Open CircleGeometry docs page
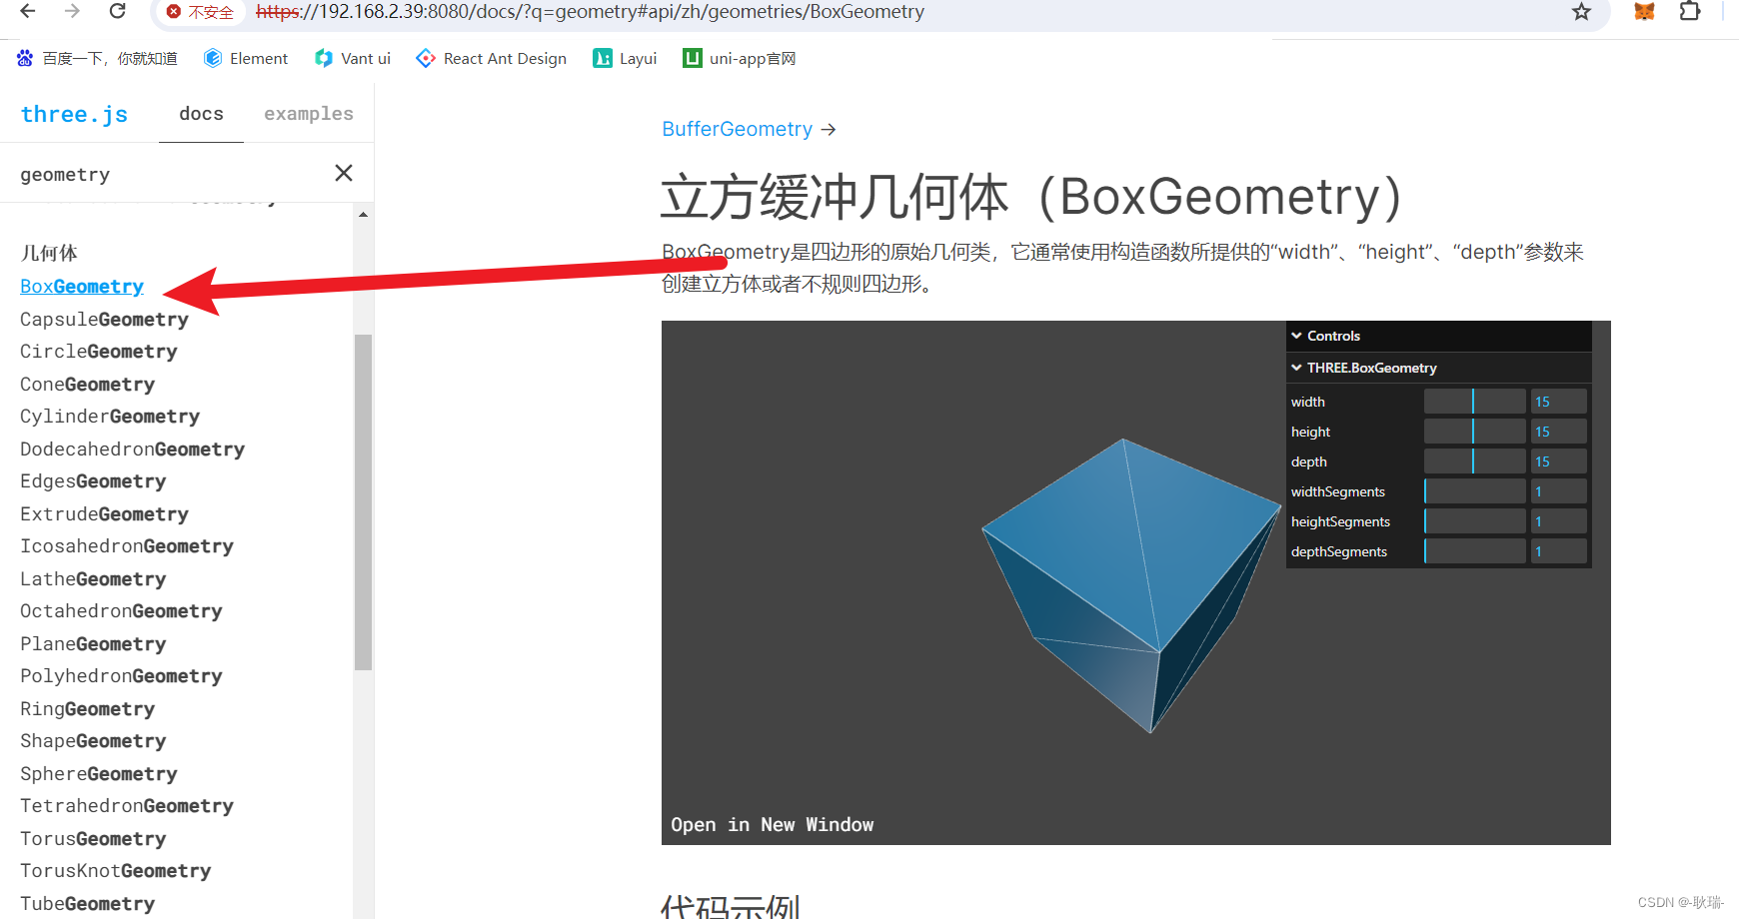The image size is (1739, 919). [99, 352]
